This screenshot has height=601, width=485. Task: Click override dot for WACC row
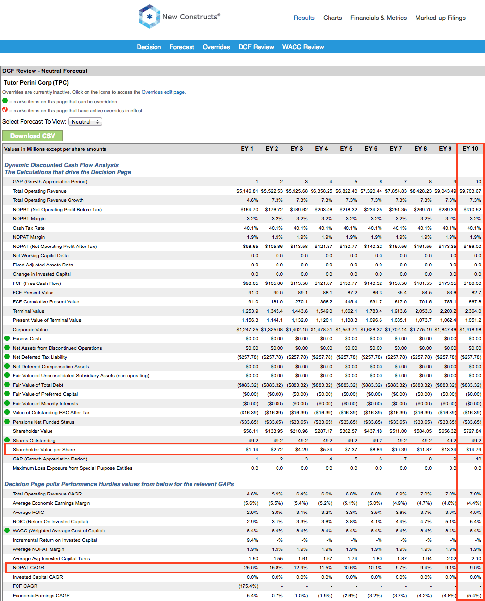[x=7, y=530]
